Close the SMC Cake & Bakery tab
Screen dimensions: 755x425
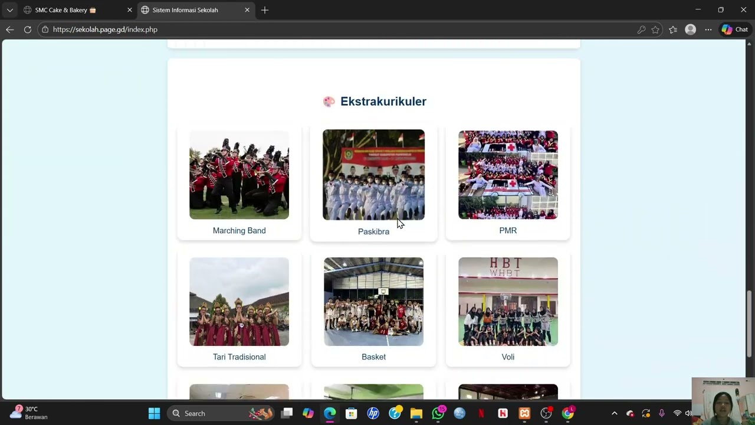130,10
